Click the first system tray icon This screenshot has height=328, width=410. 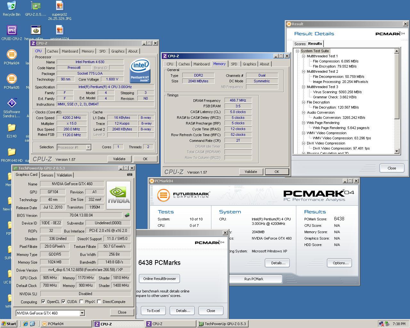(x=381, y=324)
